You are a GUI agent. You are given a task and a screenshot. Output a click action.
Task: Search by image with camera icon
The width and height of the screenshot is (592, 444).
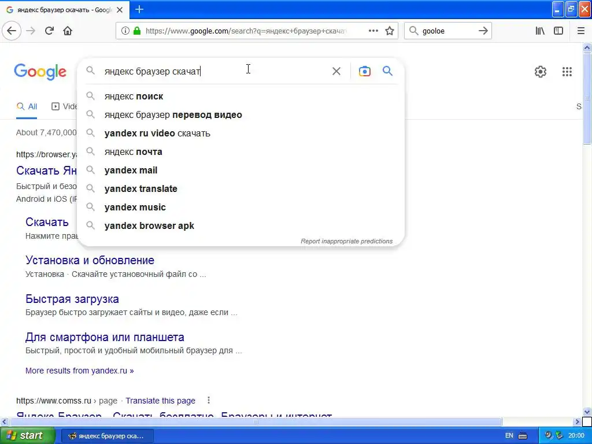pos(364,71)
